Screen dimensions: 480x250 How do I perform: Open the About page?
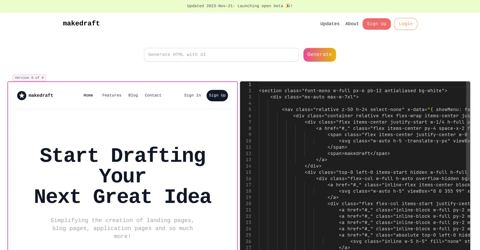pyautogui.click(x=352, y=24)
